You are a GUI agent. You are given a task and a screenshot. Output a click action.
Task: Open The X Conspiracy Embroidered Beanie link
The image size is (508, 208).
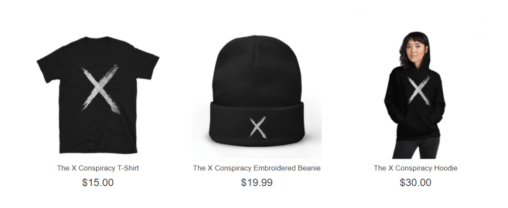click(256, 168)
